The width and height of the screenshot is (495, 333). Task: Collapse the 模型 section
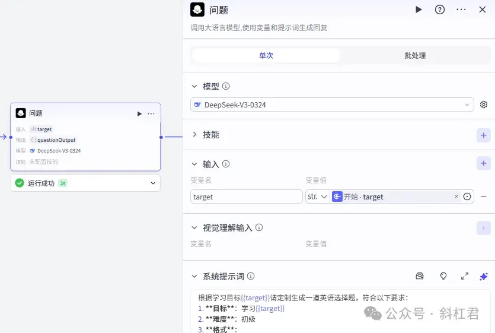pyautogui.click(x=194, y=86)
